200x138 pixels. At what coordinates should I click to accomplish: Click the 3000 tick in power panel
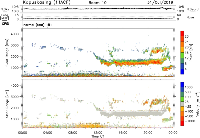point(14,45)
